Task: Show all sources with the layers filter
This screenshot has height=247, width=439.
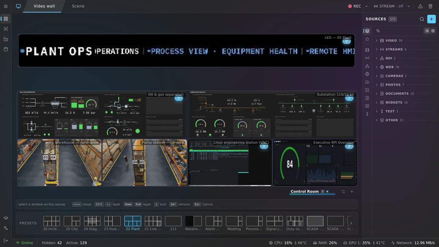Action: 367,31
